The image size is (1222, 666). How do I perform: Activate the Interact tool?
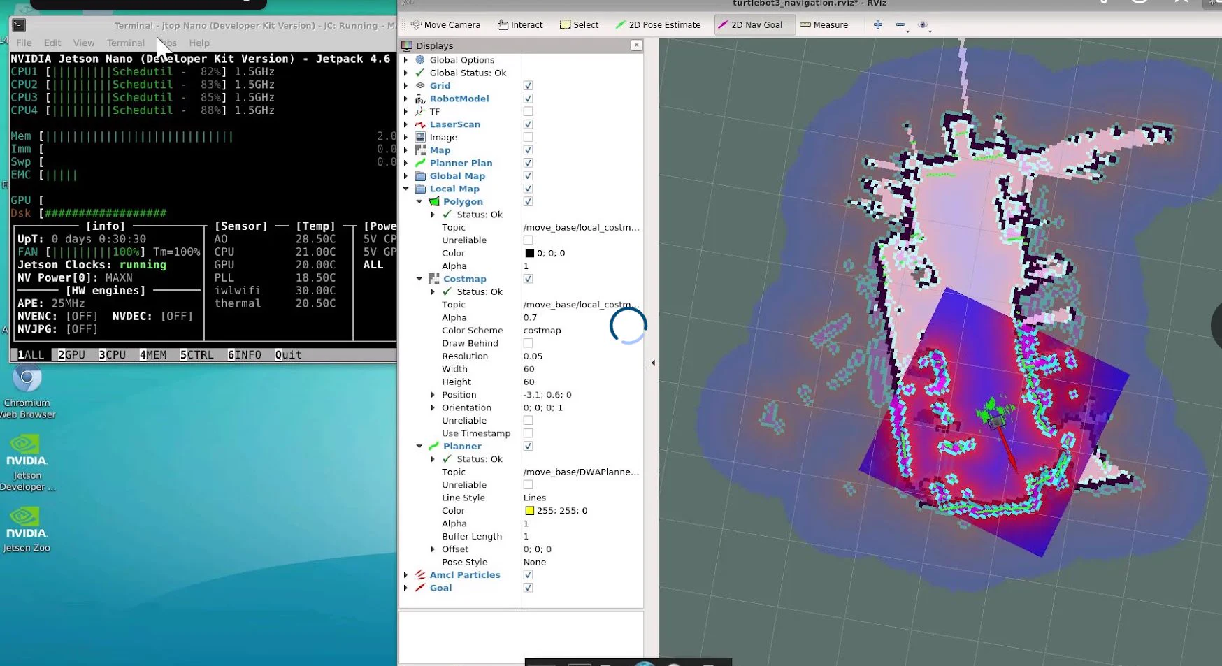coord(520,24)
